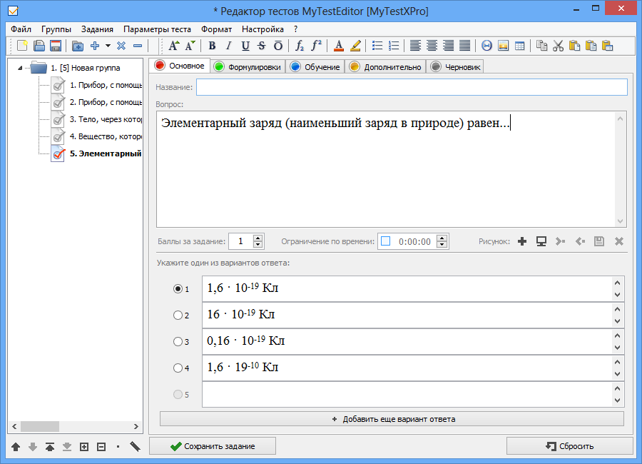Insert a table
The image size is (642, 464).
click(x=519, y=46)
